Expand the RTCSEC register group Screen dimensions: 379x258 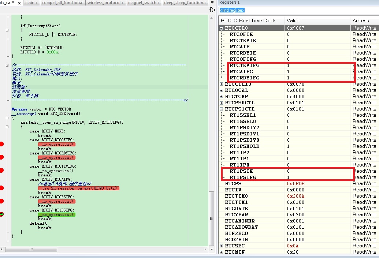[x=221, y=246]
